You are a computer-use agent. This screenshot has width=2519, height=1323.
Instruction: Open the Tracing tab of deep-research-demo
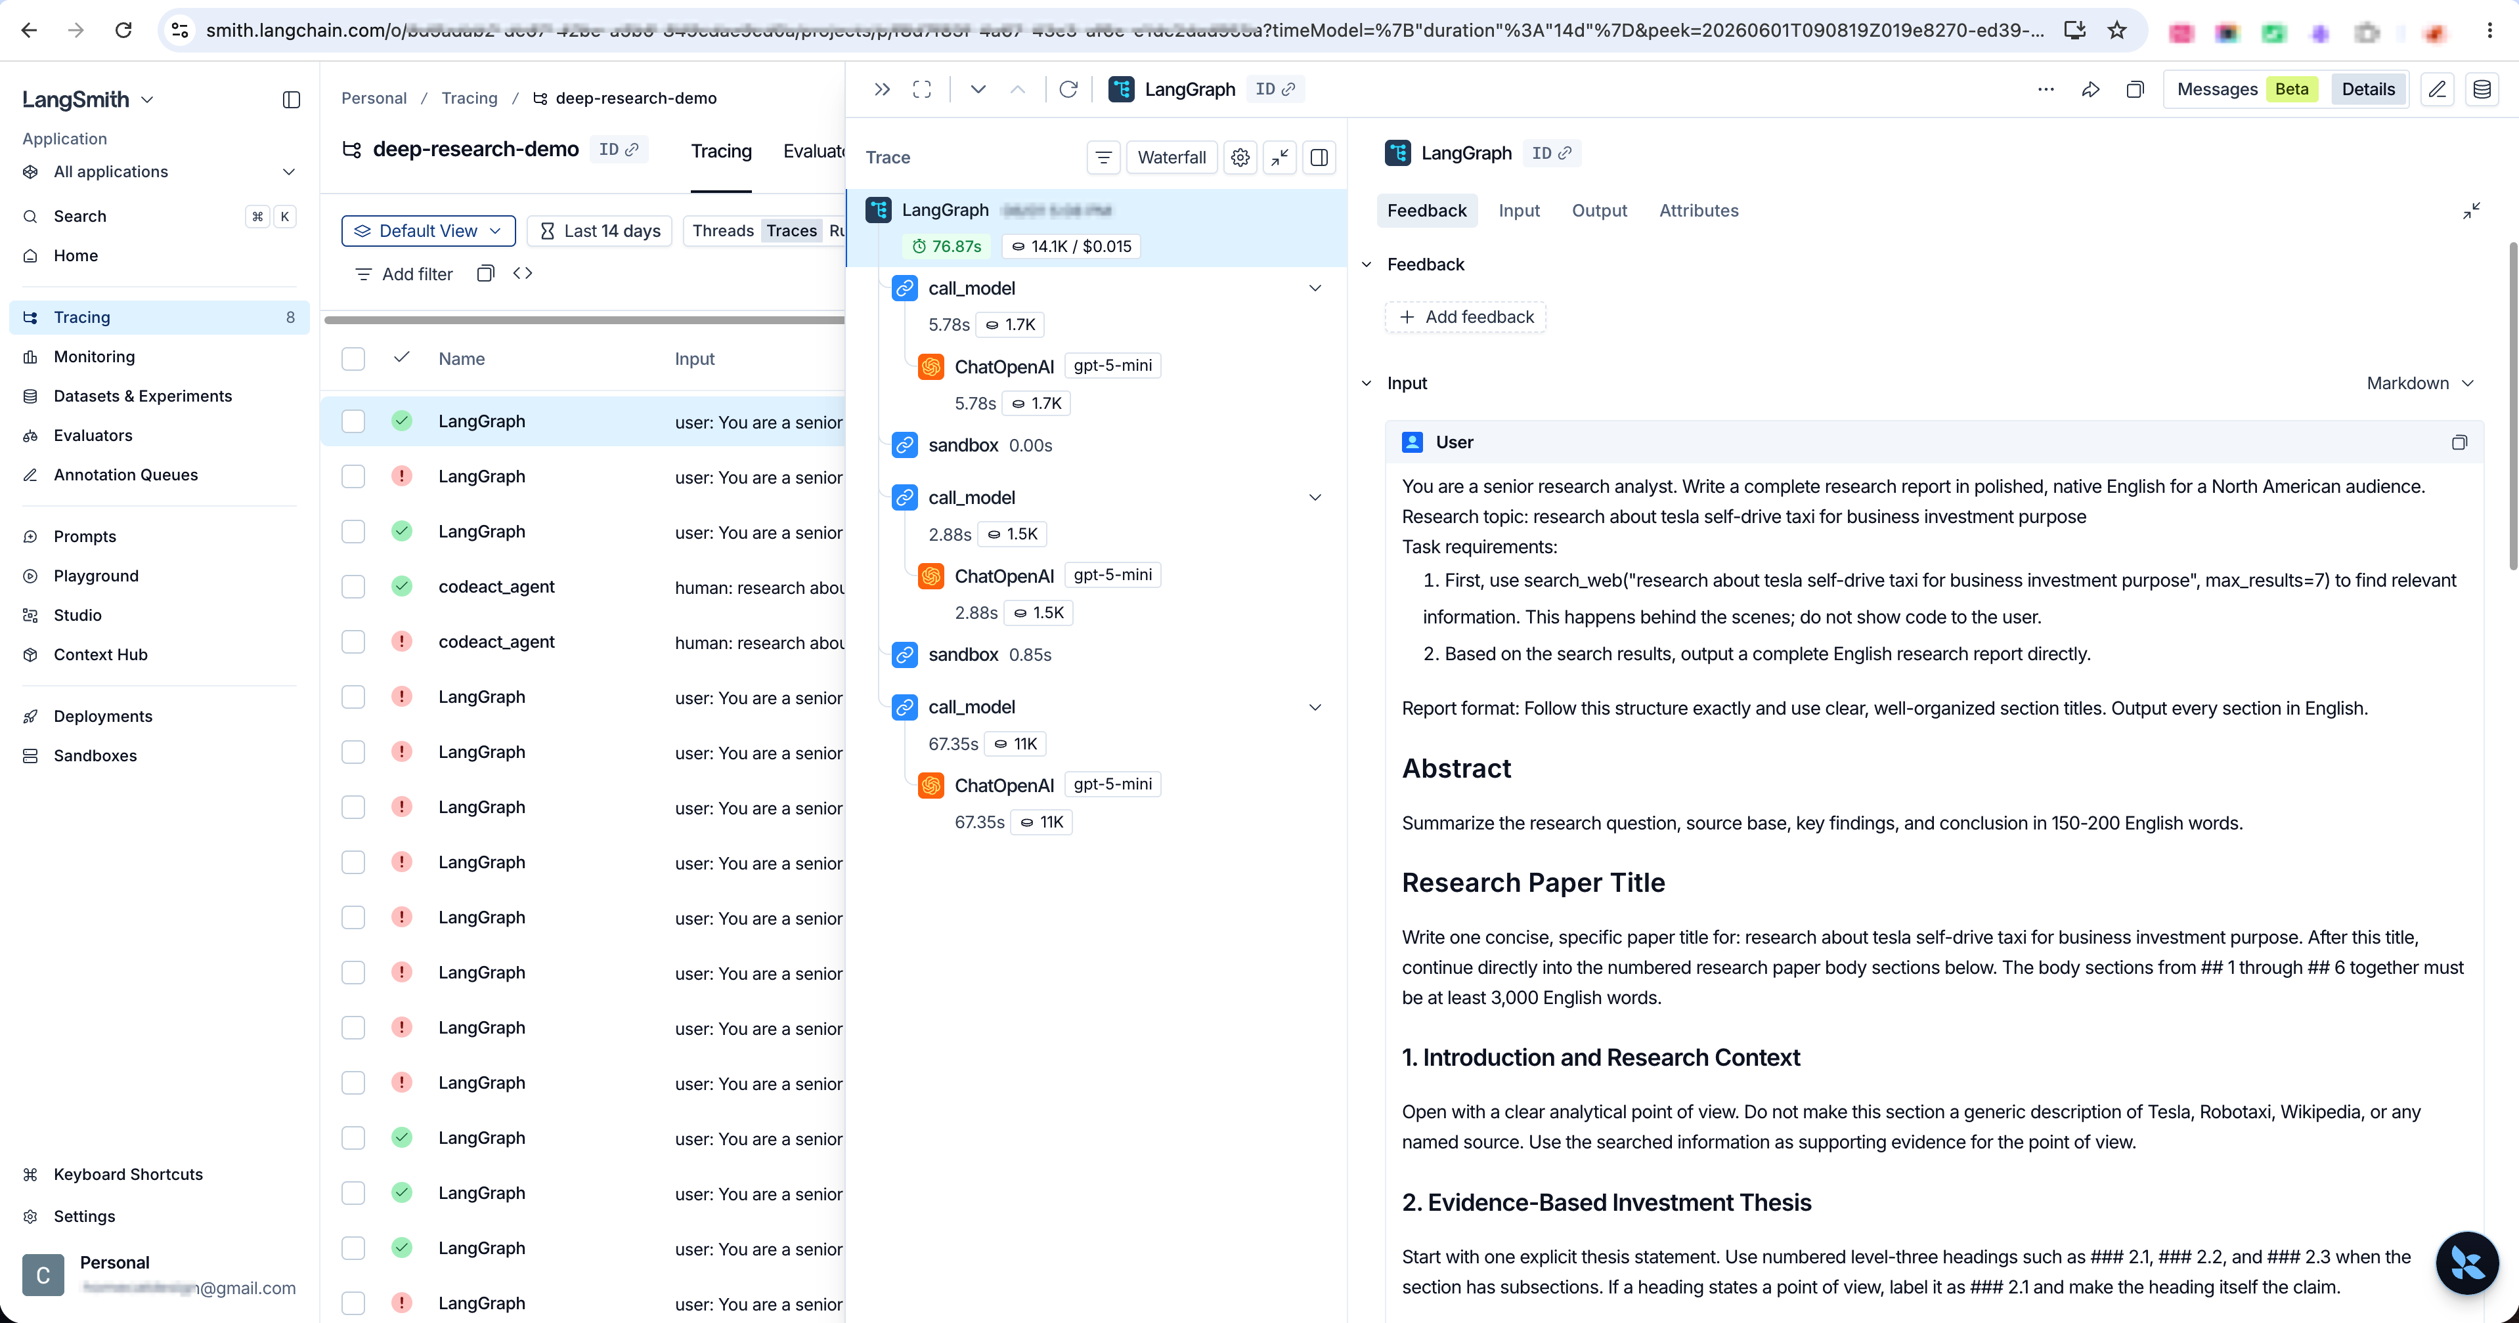pos(720,152)
